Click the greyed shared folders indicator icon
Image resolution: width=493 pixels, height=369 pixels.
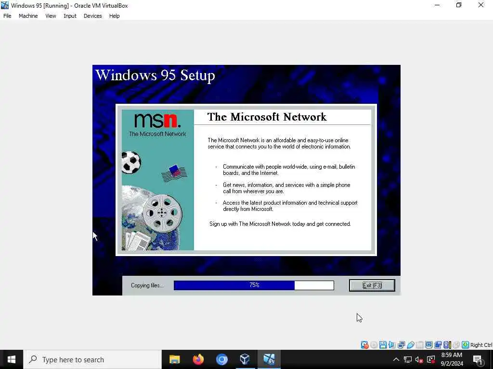[x=419, y=345]
